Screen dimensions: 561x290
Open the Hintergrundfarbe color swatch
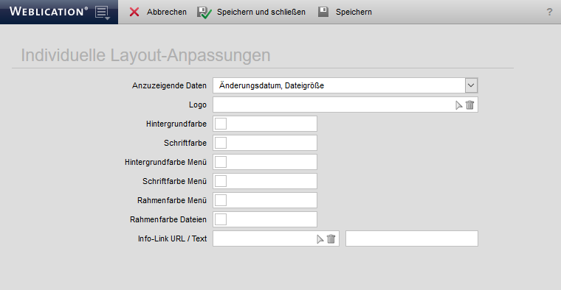pos(221,124)
